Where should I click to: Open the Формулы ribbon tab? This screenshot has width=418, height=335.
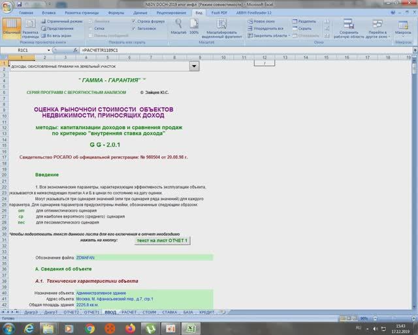pyautogui.click(x=116, y=13)
